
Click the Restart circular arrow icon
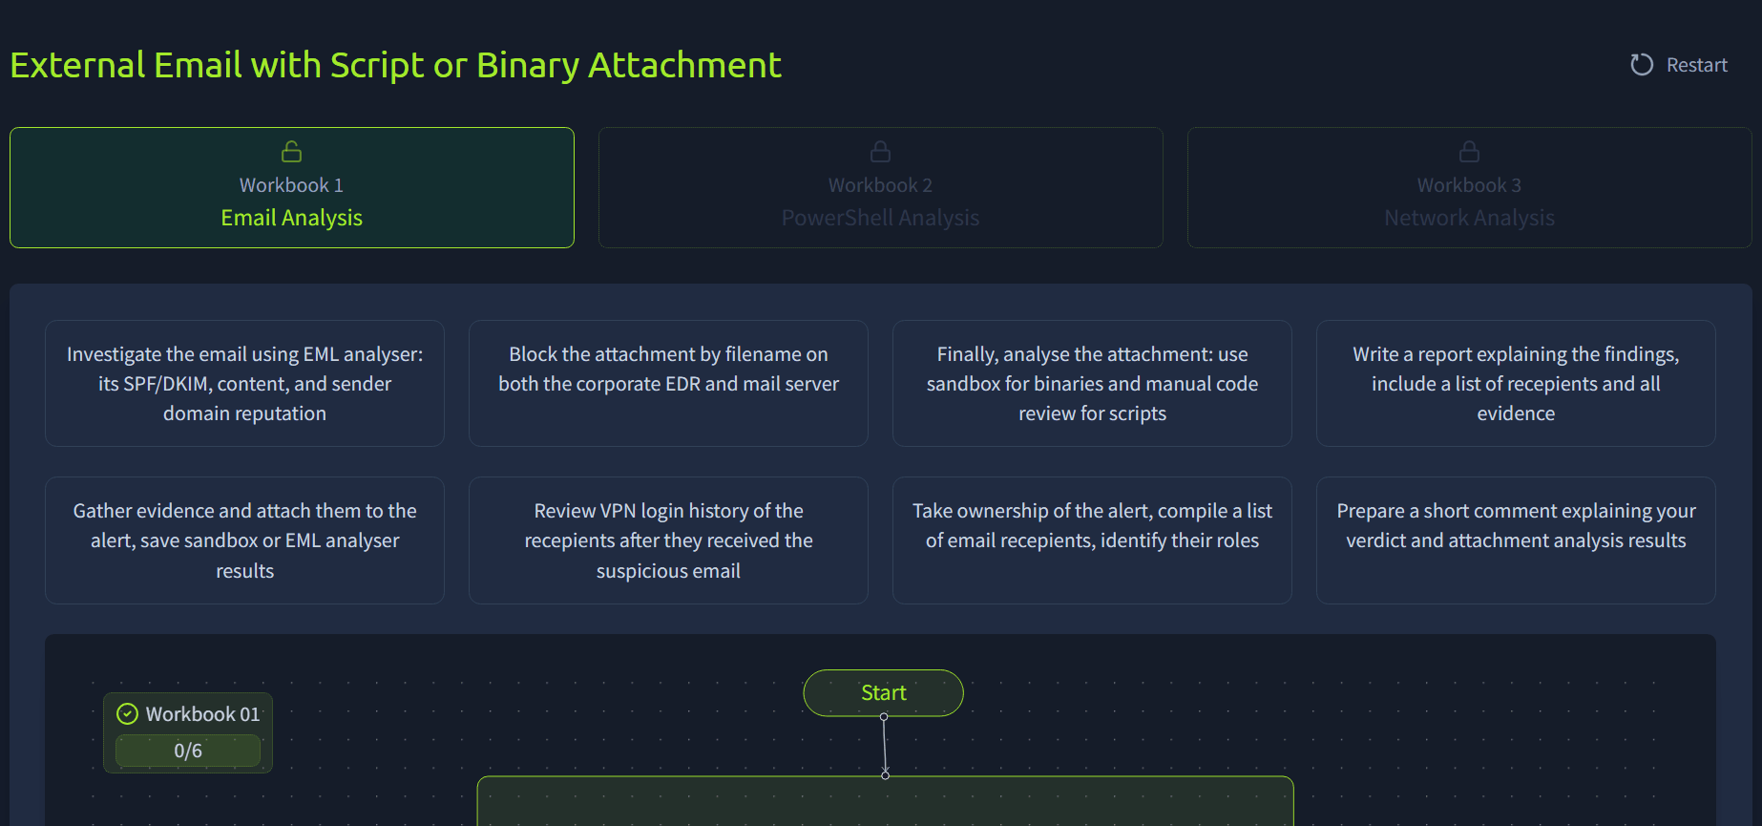click(x=1641, y=65)
